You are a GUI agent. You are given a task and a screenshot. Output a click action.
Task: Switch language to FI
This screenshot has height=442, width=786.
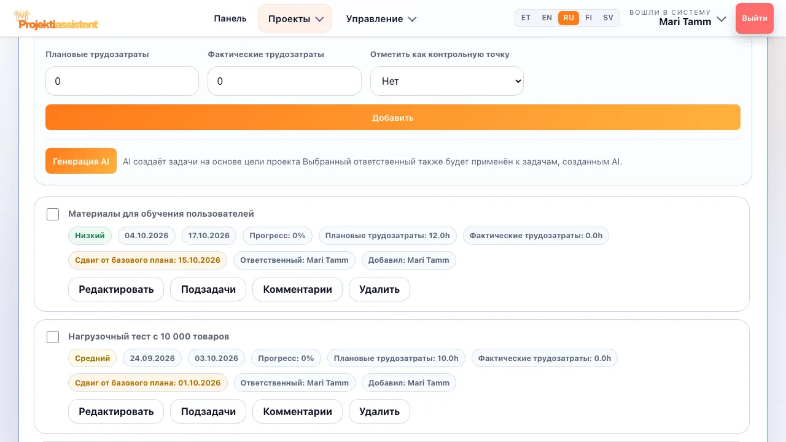coord(589,18)
